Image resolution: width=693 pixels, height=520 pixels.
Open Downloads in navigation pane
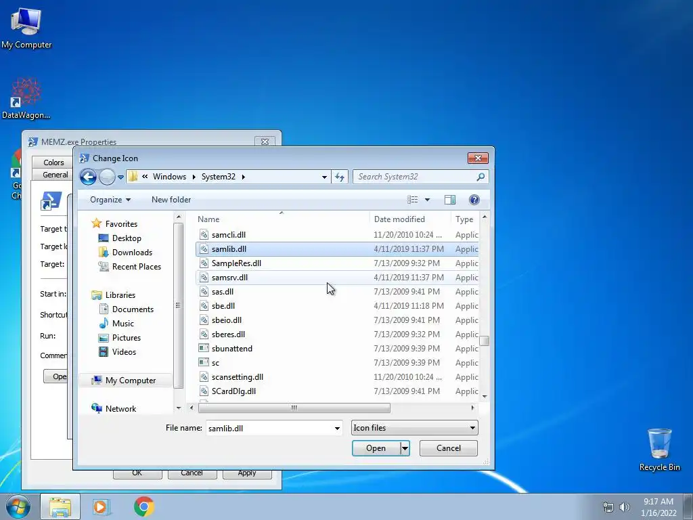point(125,252)
